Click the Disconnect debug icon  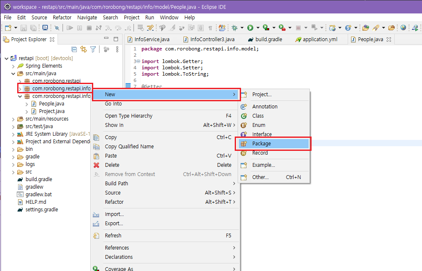pyautogui.click(x=99, y=28)
